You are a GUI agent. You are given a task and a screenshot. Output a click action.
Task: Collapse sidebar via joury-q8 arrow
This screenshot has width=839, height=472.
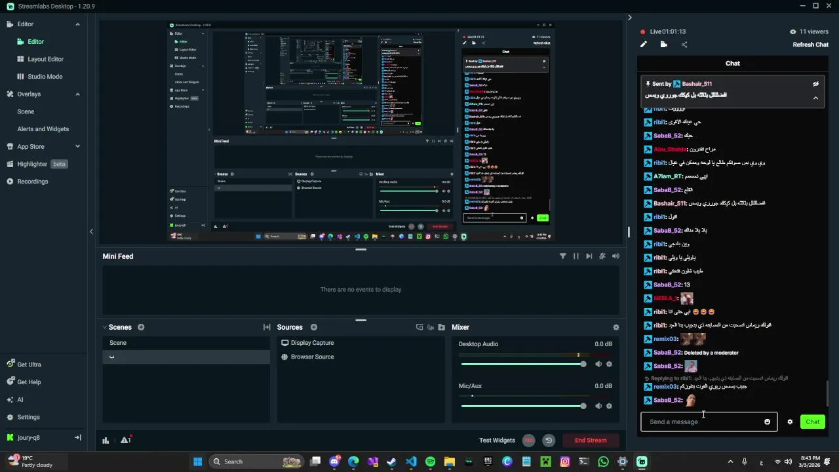point(77,437)
